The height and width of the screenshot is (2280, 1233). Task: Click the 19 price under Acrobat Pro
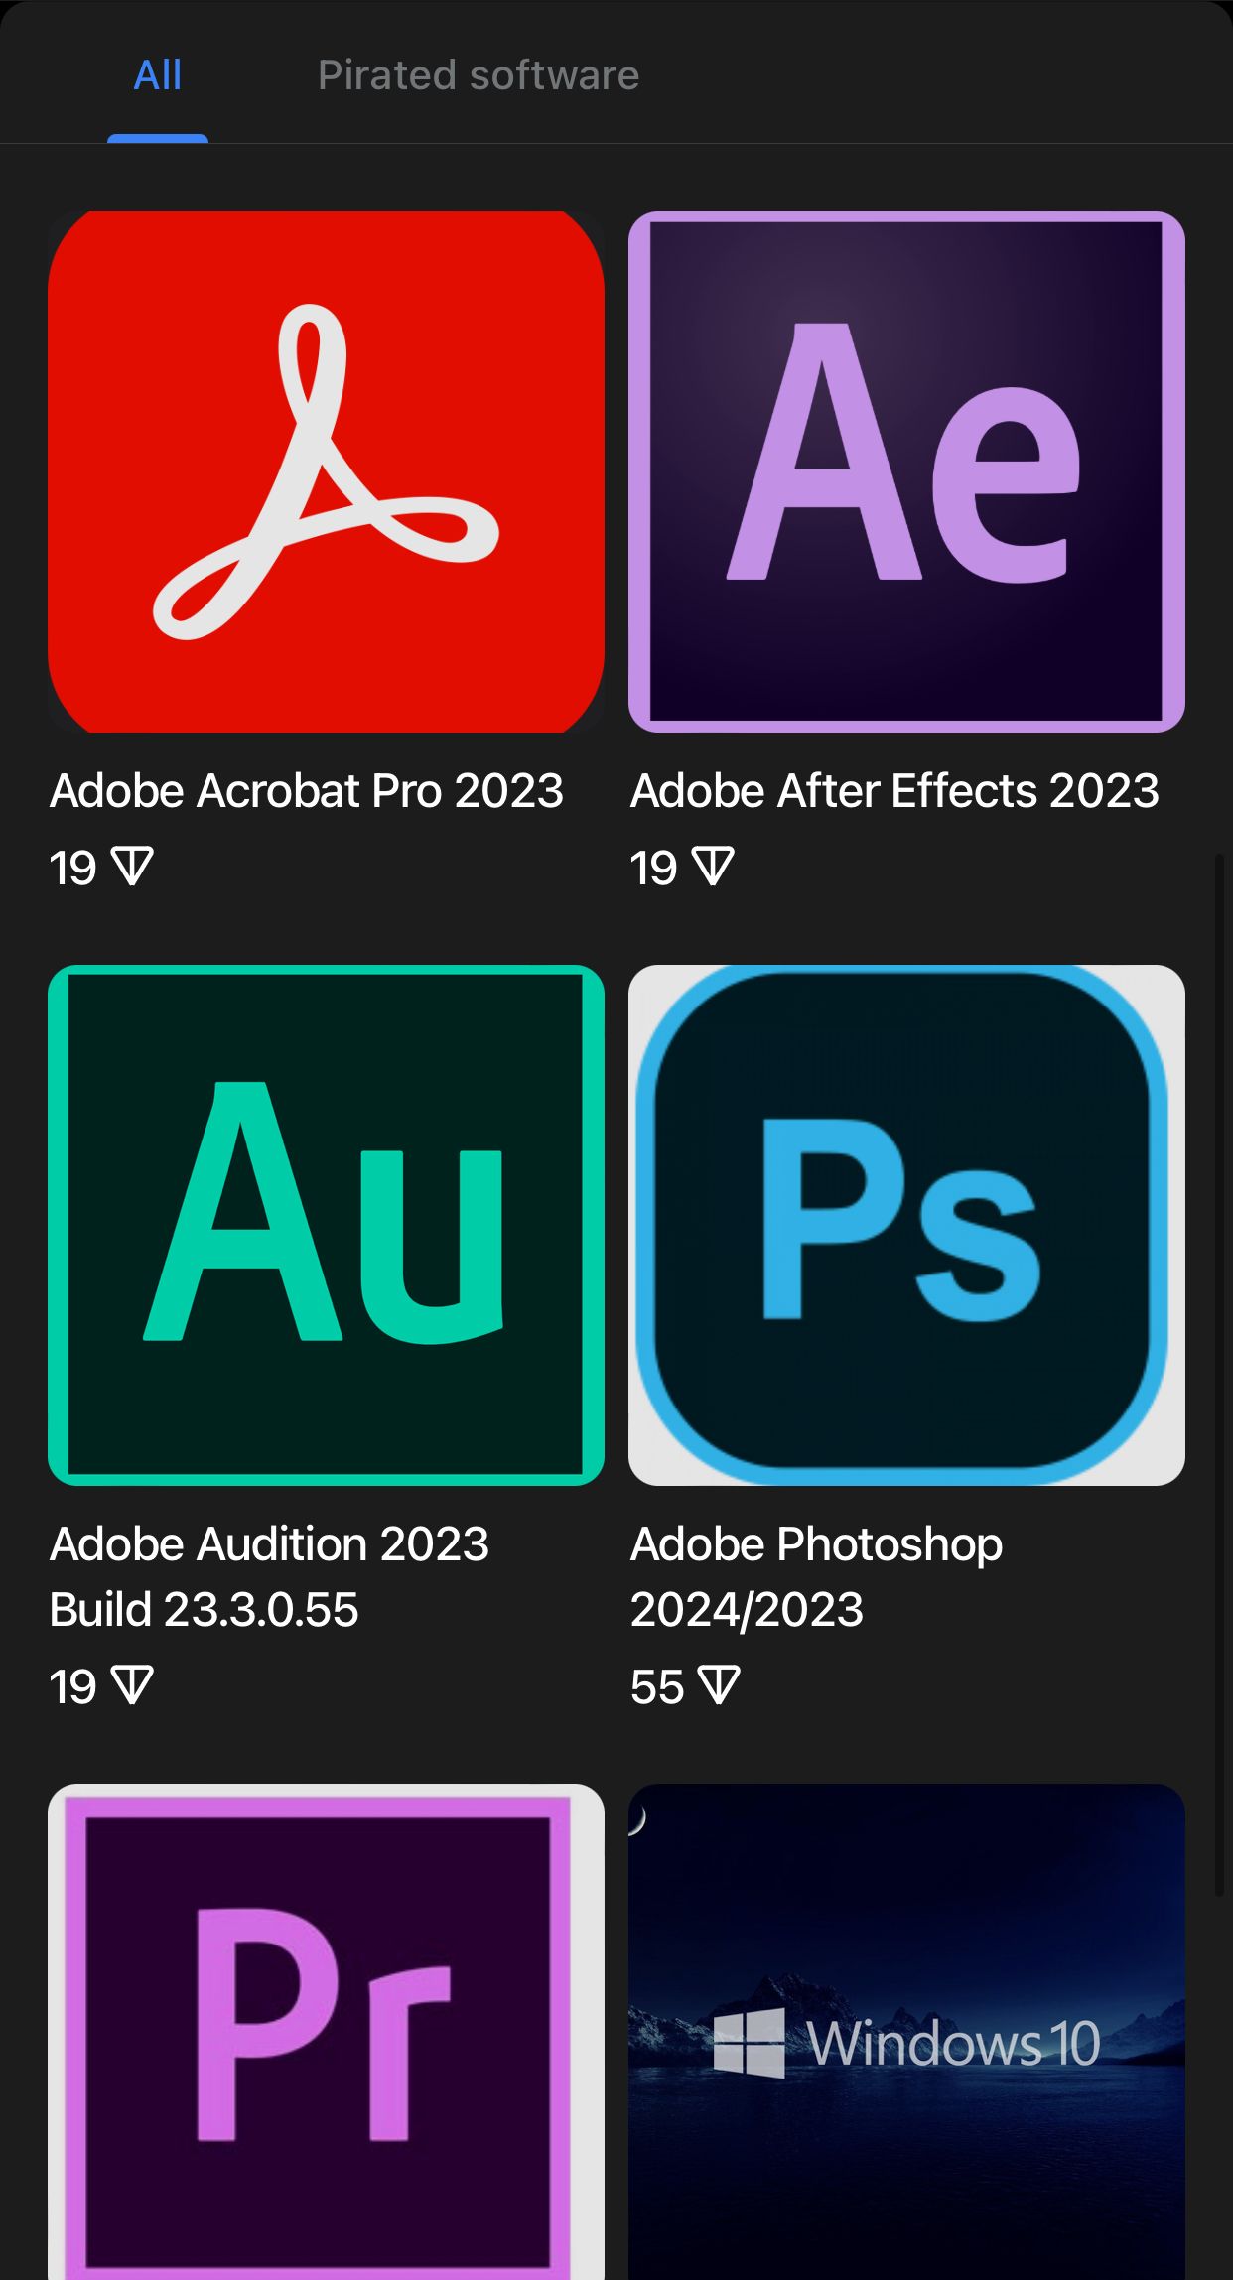[73, 868]
